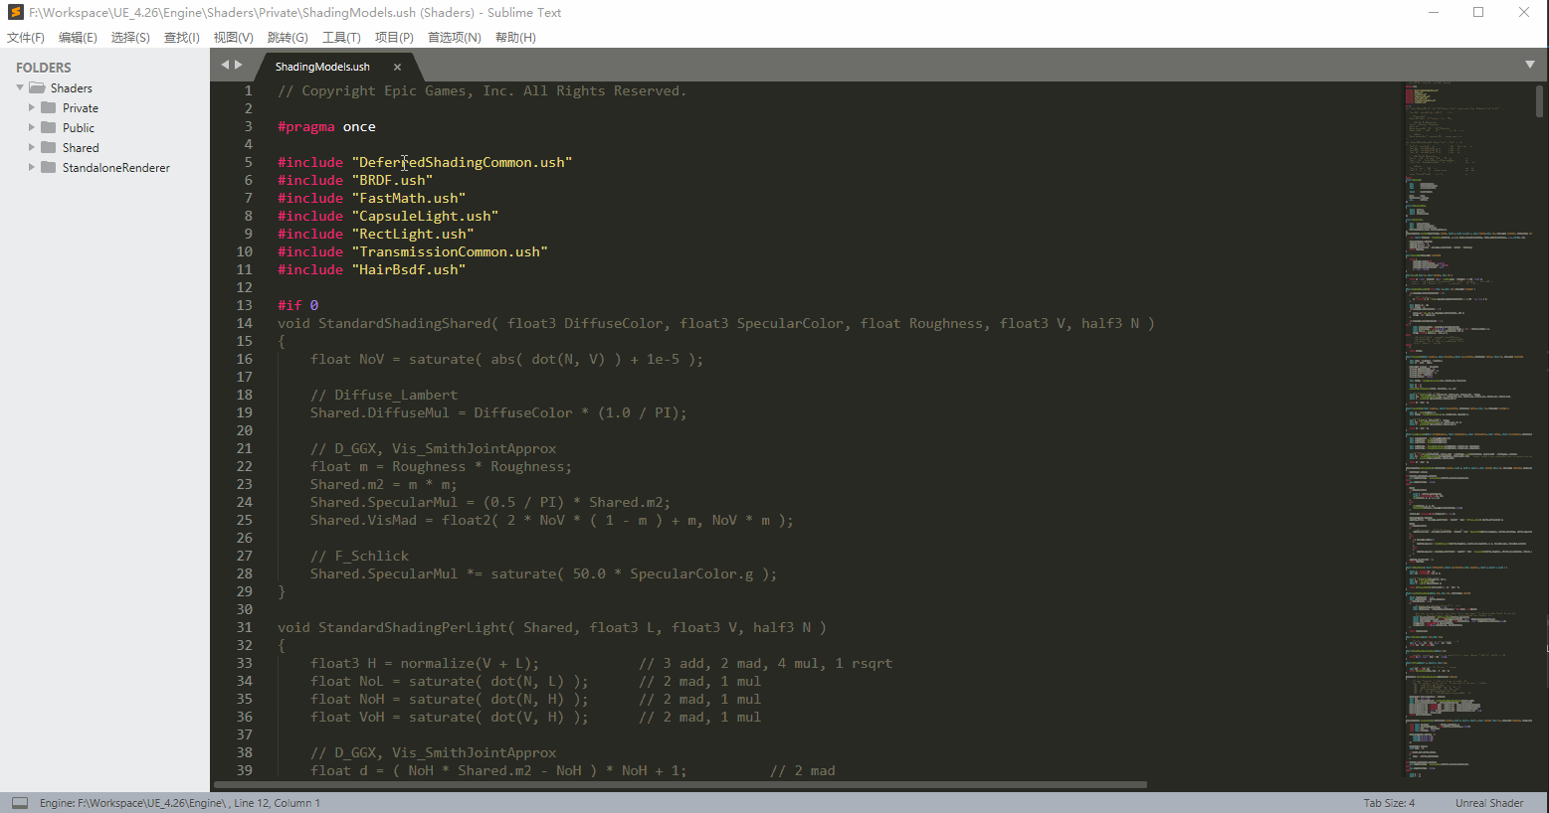Open the 跳转(G) menu
Screen dimensions: 1549x813
point(288,38)
